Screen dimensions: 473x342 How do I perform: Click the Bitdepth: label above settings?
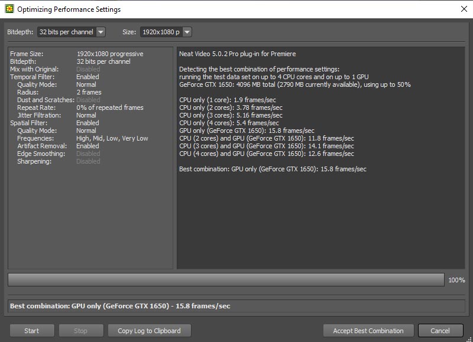[x=20, y=32]
